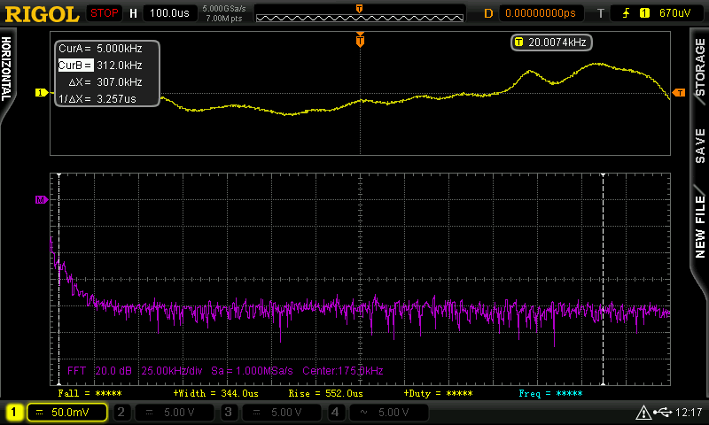Click the T trigger label in top bar

[601, 13]
